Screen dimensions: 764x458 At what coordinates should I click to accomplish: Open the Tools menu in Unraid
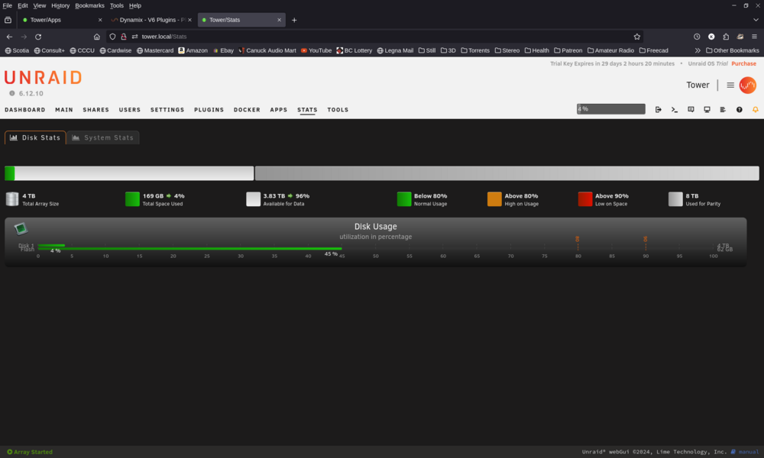[x=338, y=110]
